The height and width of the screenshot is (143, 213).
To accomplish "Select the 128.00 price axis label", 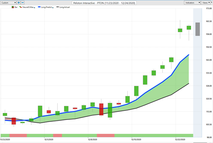I will tap(209, 86).
